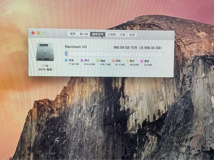
Task: Click the 980.08 GB available text
Action: (125, 48)
